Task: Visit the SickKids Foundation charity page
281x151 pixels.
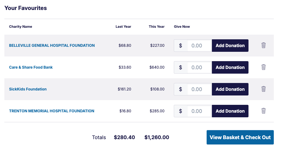Action: (28, 89)
